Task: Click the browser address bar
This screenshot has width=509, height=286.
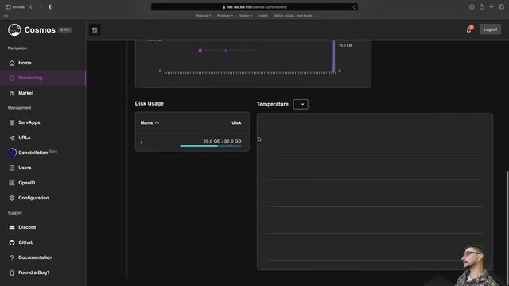Action: (x=254, y=7)
